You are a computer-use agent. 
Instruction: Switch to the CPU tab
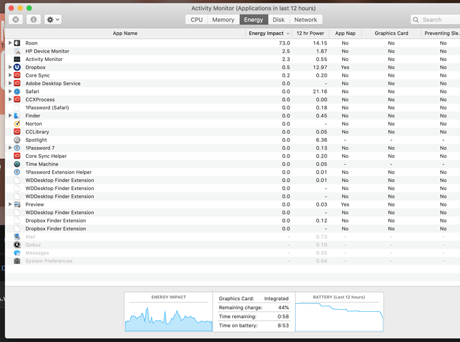196,20
